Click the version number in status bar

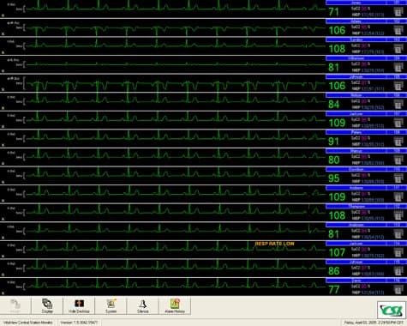coord(79,323)
